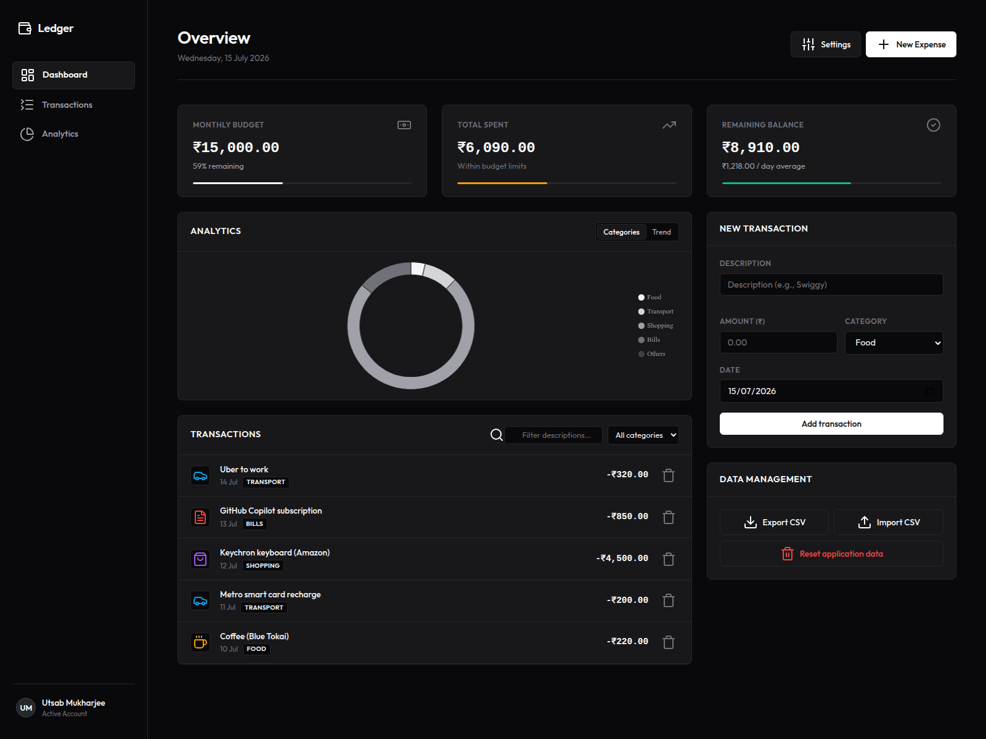
Task: Delete the GitHub Copilot subscription transaction
Action: tap(669, 517)
